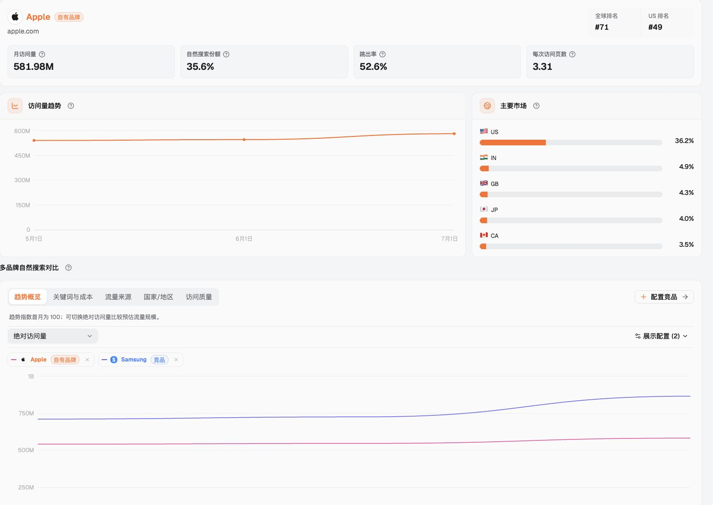Open the help icon beside 跳出率
Viewport: 713px width, 505px height.
(x=382, y=54)
